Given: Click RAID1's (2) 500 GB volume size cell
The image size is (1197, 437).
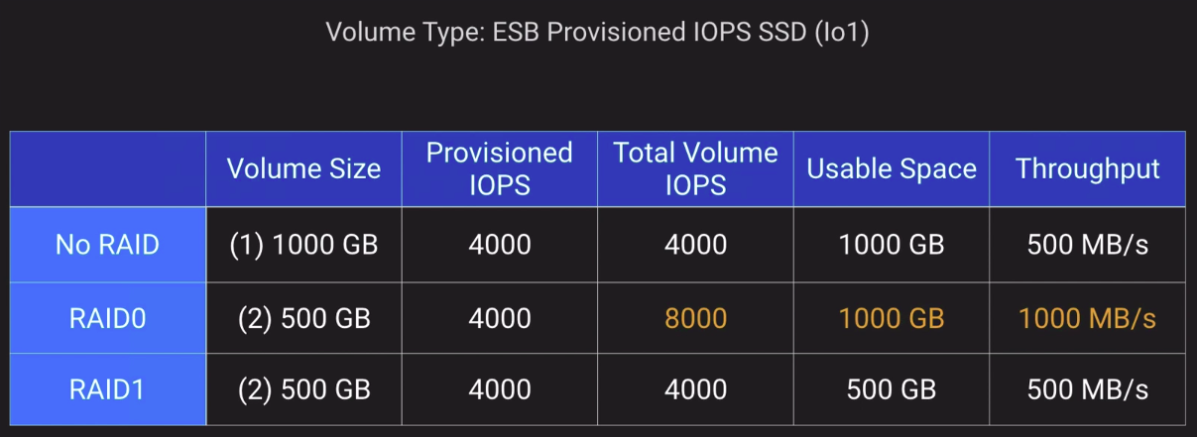Looking at the screenshot, I should [x=303, y=390].
